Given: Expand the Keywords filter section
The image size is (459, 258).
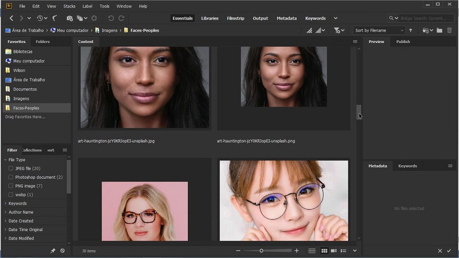Looking at the screenshot, I should pyautogui.click(x=17, y=203).
